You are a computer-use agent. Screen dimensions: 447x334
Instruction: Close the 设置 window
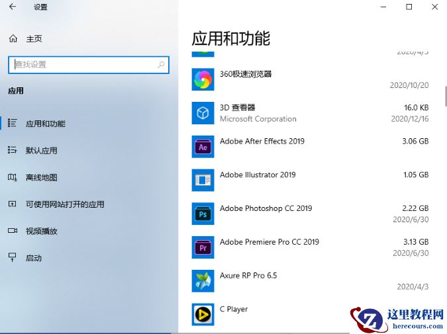pyautogui.click(x=434, y=7)
